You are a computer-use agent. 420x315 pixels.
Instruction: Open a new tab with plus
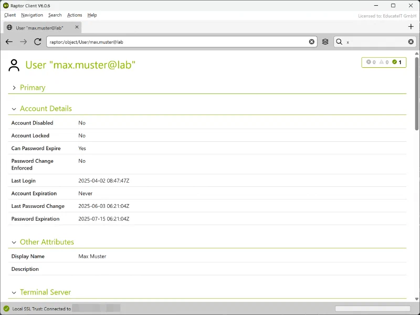(411, 27)
